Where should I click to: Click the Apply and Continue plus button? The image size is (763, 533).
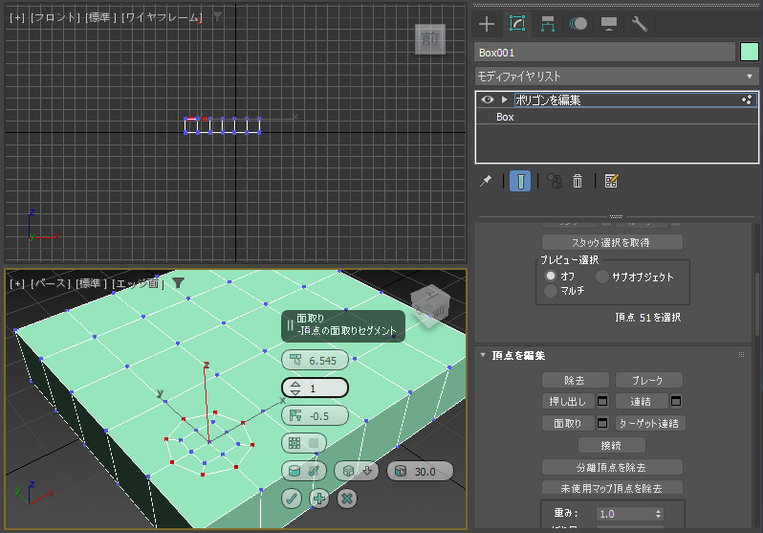tap(319, 499)
